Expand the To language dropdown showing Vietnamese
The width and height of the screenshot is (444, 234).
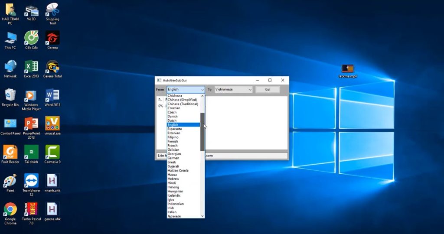click(x=250, y=90)
